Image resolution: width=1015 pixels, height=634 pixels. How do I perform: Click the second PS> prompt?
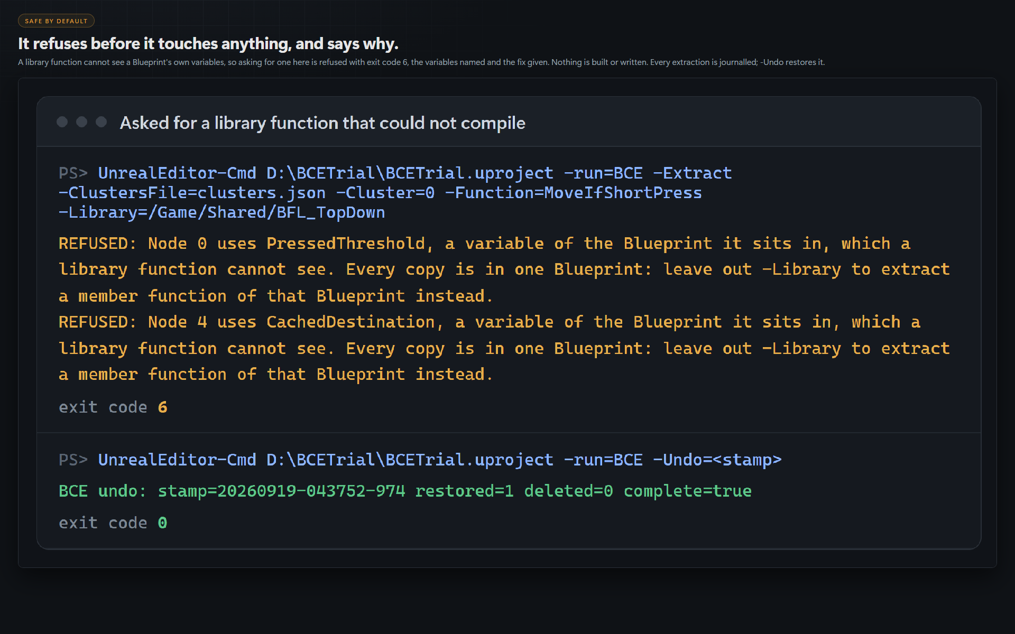pos(73,460)
